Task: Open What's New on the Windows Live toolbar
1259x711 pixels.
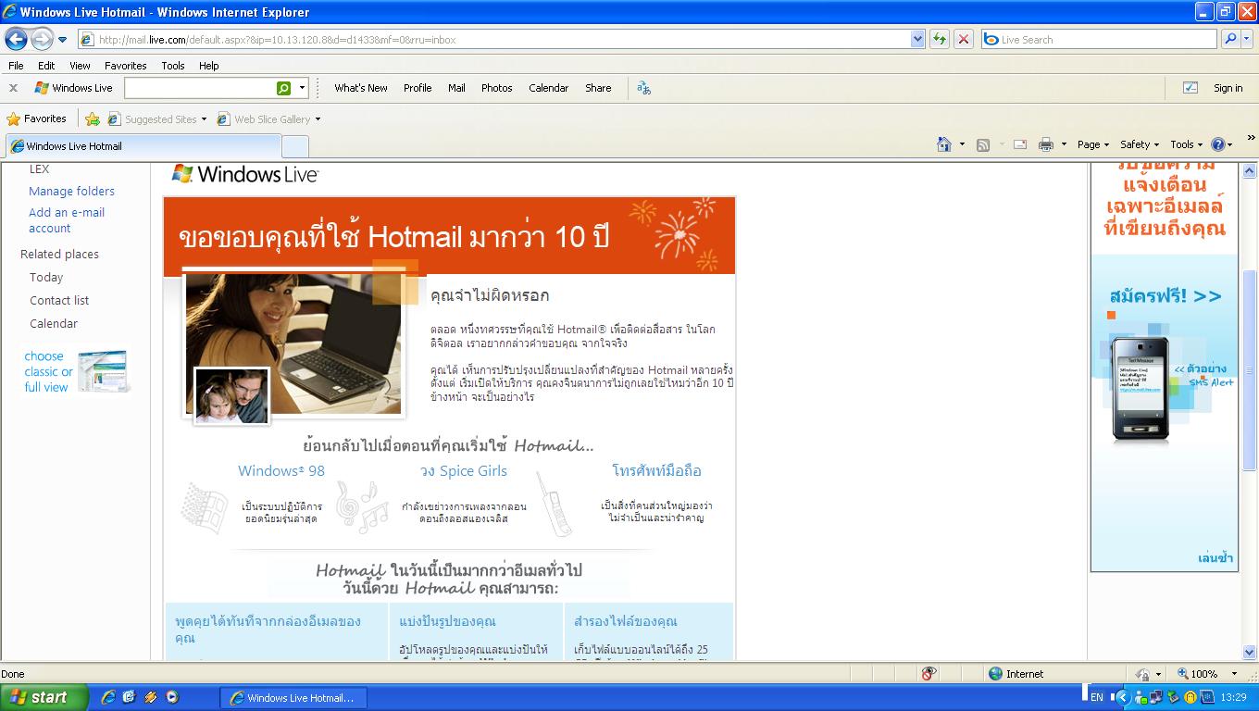Action: [361, 88]
